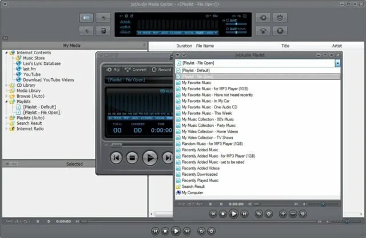The height and width of the screenshot is (238, 366).
Task: Collapse the Internet Contents tree node
Action: coord(6,53)
